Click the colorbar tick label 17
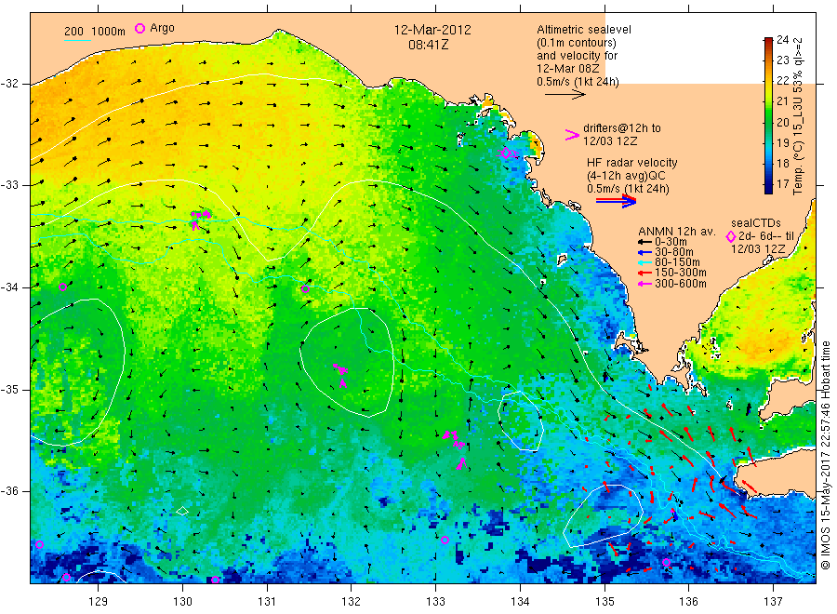This screenshot has width=837, height=614. point(782,183)
